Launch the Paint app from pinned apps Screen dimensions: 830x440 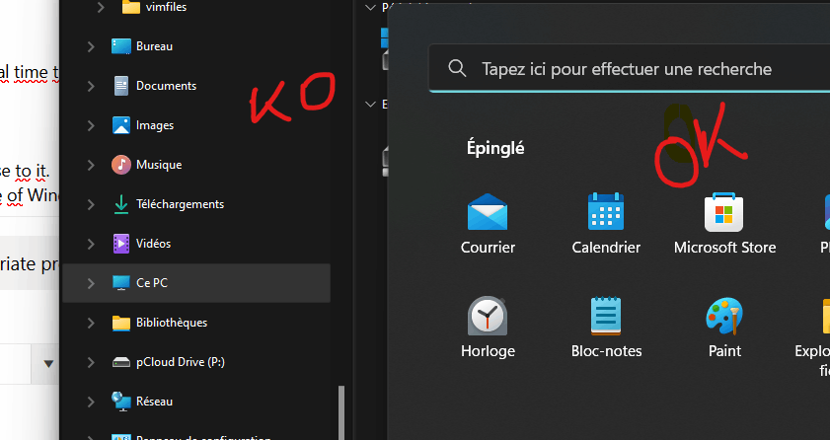coord(724,316)
